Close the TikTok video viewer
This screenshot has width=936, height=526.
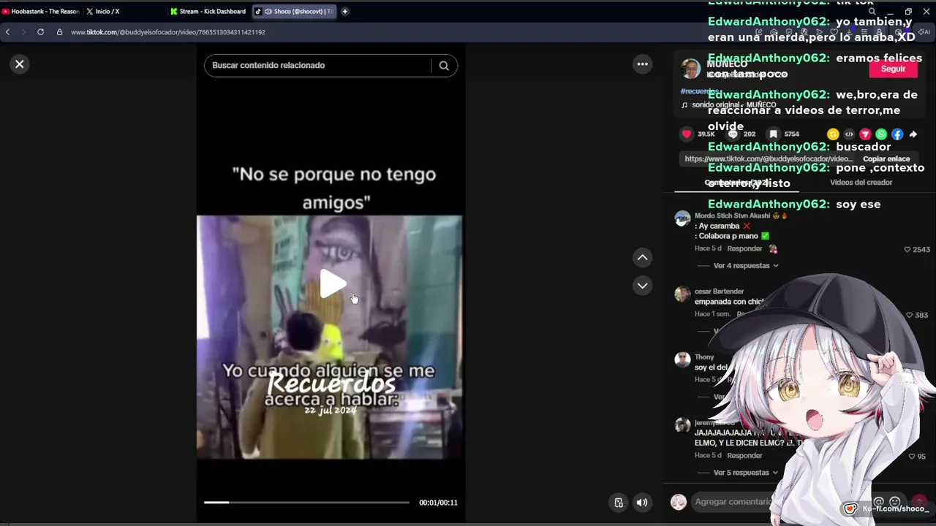(20, 64)
